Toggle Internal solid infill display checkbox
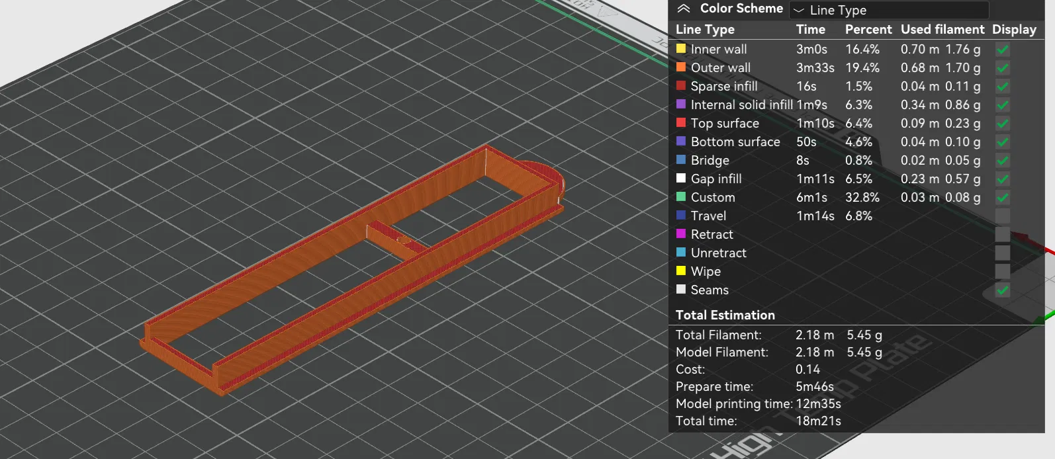This screenshot has width=1055, height=459. pyautogui.click(x=1003, y=105)
